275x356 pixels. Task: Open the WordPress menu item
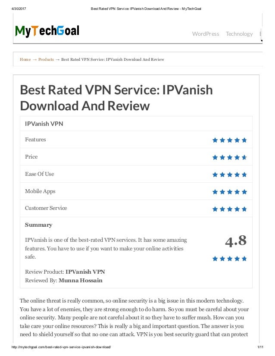(206, 34)
